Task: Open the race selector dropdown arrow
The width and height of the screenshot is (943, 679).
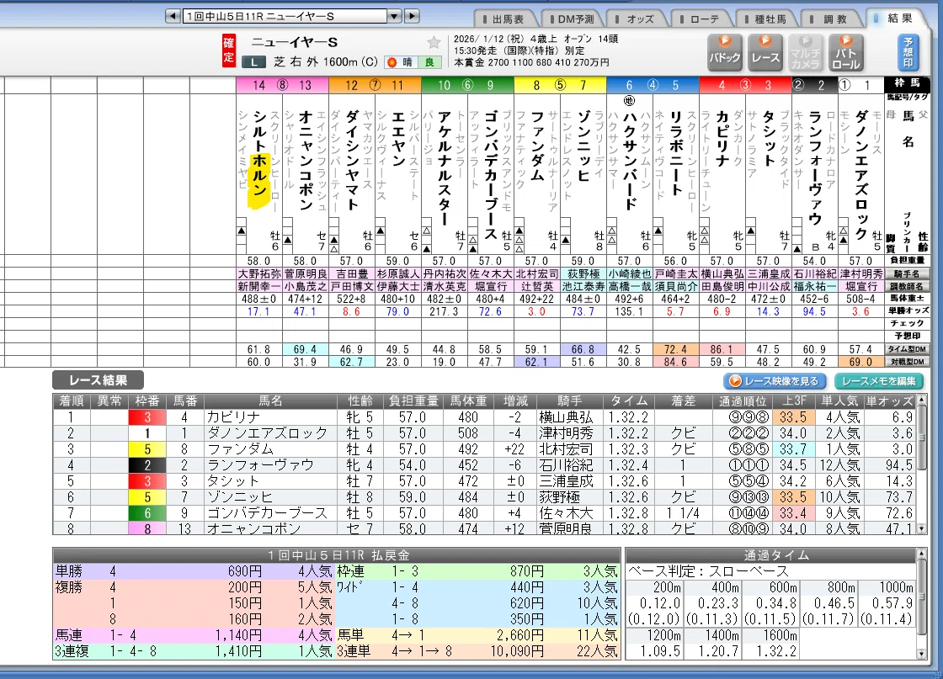Action: (x=395, y=16)
